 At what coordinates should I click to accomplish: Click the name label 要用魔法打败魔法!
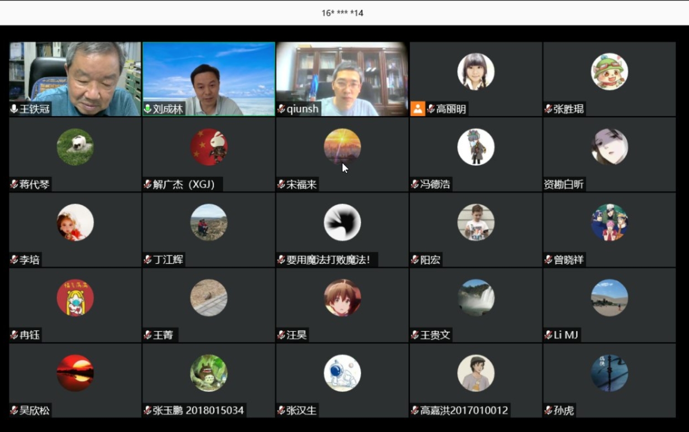(328, 260)
